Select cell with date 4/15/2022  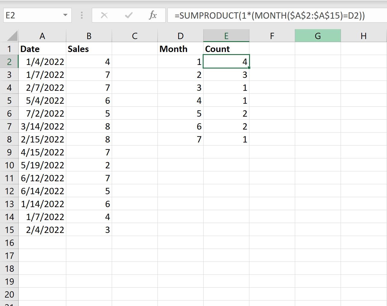pos(42,152)
